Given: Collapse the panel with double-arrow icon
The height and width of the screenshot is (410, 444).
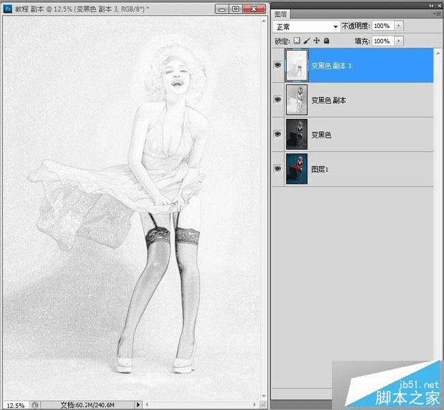Looking at the screenshot, I should [431, 5].
